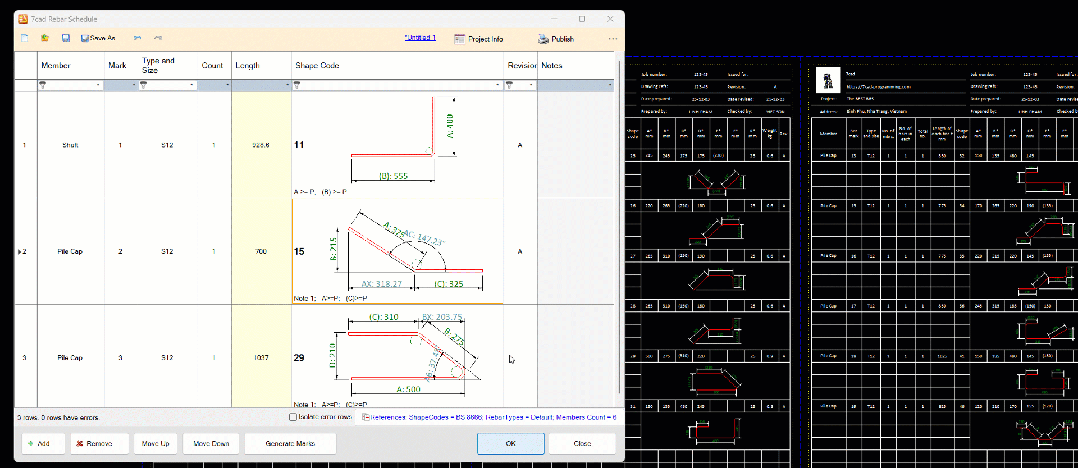Open the Shape Code column filter

298,85
